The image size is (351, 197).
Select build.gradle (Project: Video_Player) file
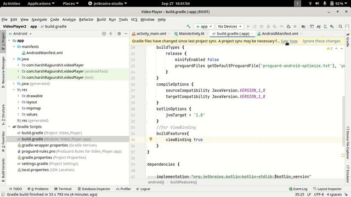tap(52, 132)
